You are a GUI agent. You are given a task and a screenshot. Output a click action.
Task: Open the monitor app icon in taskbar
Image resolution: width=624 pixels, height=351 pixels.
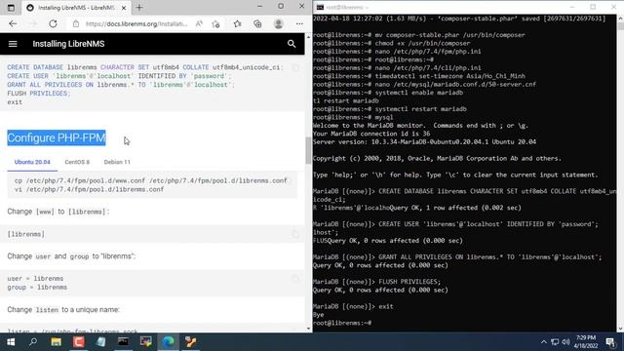(145, 342)
